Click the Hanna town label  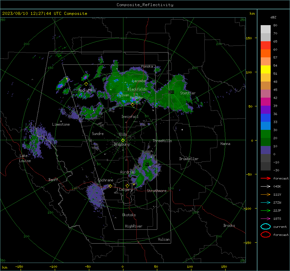pos(225,144)
